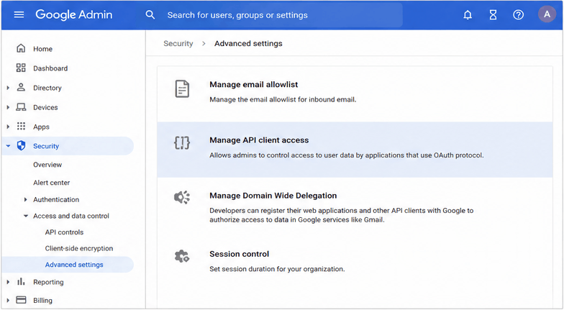Expand the Directory section arrow
Viewport: 564px width, 310px height.
[x=8, y=88]
